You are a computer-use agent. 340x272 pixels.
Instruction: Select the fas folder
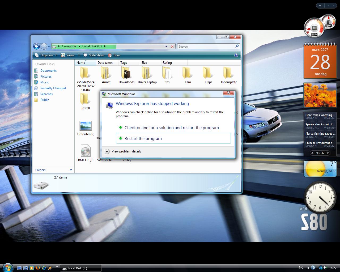167,75
